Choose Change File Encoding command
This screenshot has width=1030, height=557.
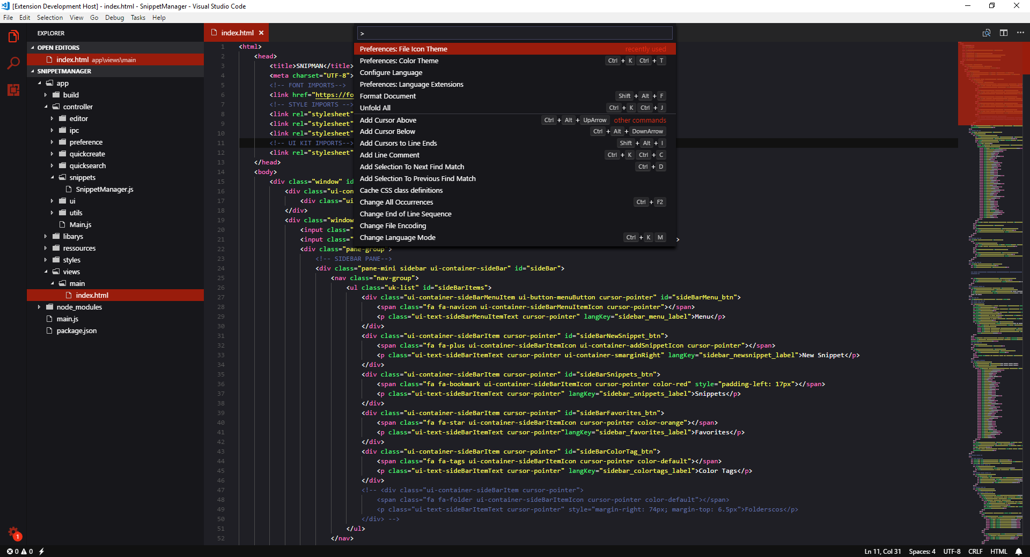pyautogui.click(x=515, y=225)
